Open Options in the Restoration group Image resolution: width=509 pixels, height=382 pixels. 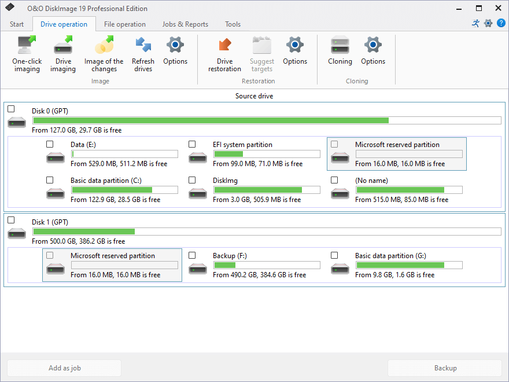coord(295,45)
